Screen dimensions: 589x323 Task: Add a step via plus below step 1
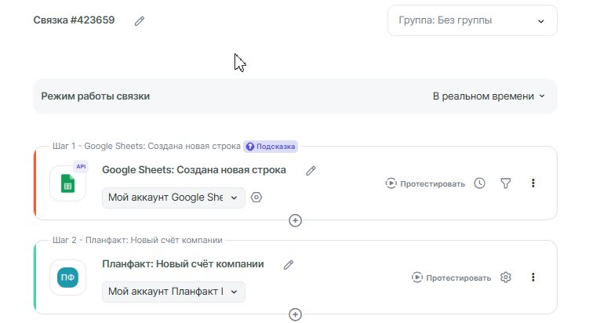(296, 220)
